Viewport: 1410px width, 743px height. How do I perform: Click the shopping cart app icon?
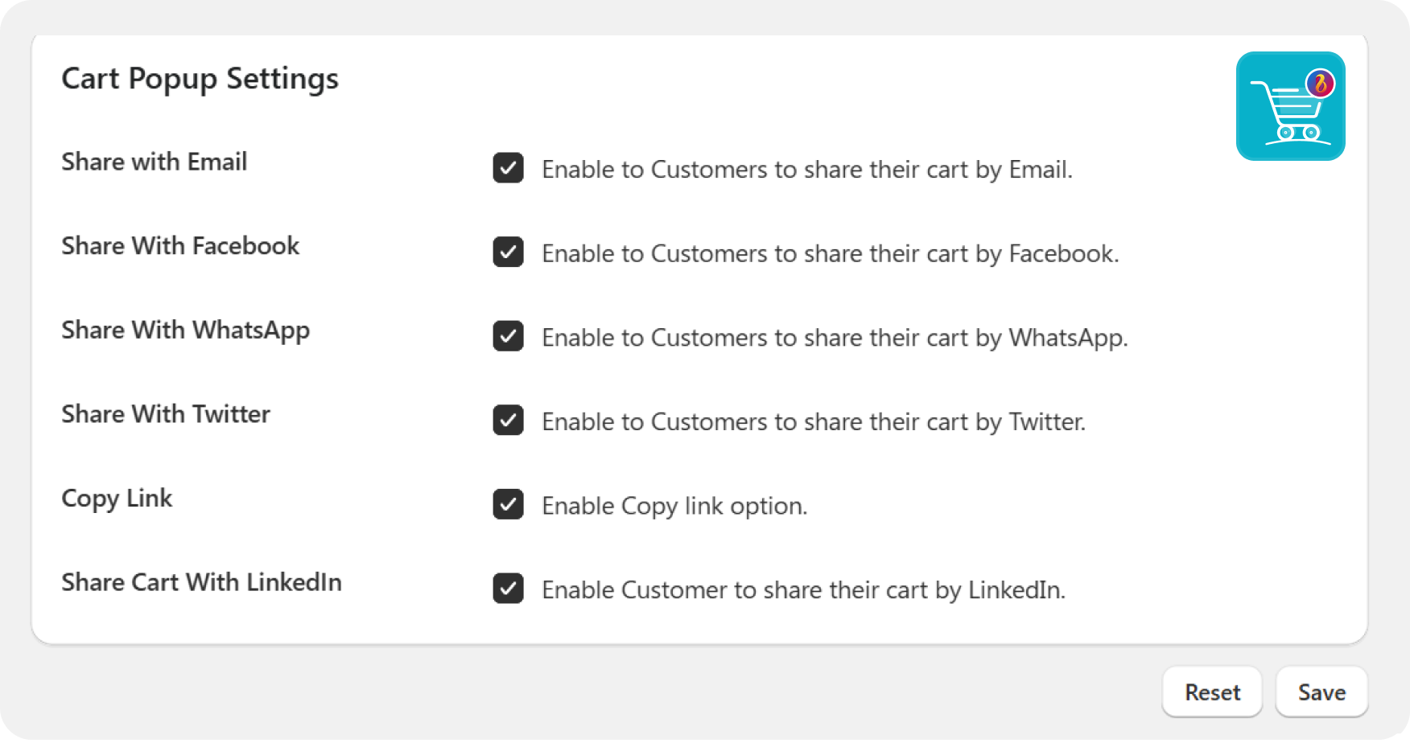pyautogui.click(x=1290, y=106)
